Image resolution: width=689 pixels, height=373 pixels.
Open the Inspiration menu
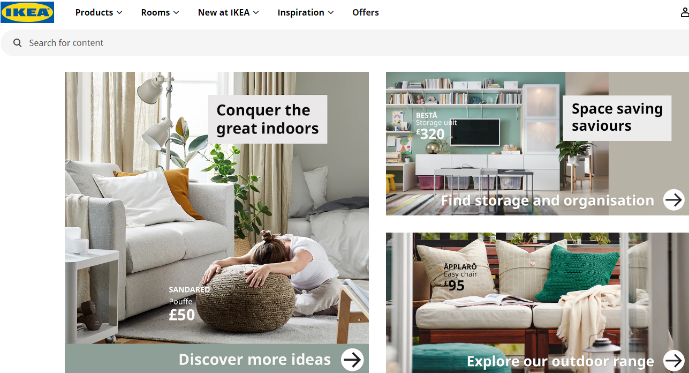pos(306,12)
